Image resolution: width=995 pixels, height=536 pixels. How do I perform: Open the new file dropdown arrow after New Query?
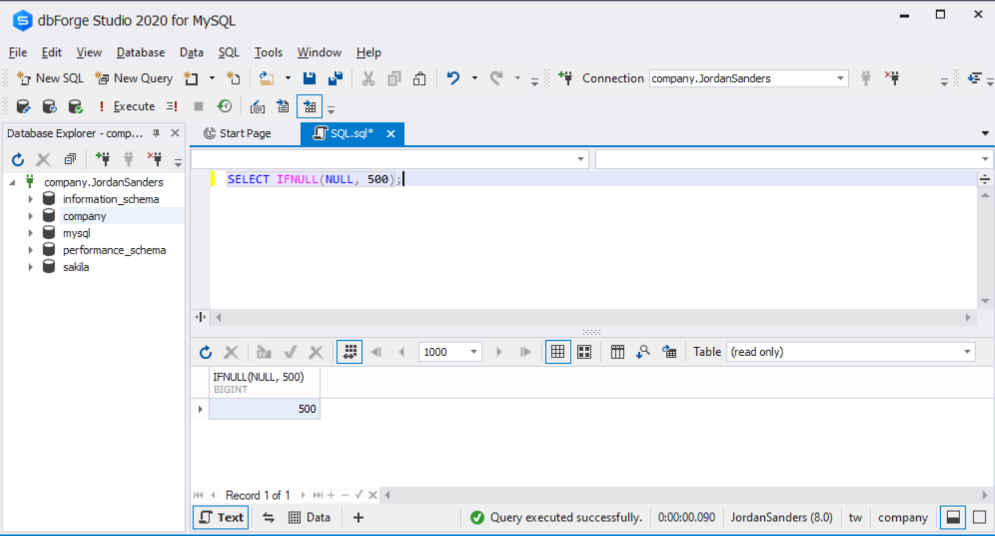[212, 78]
